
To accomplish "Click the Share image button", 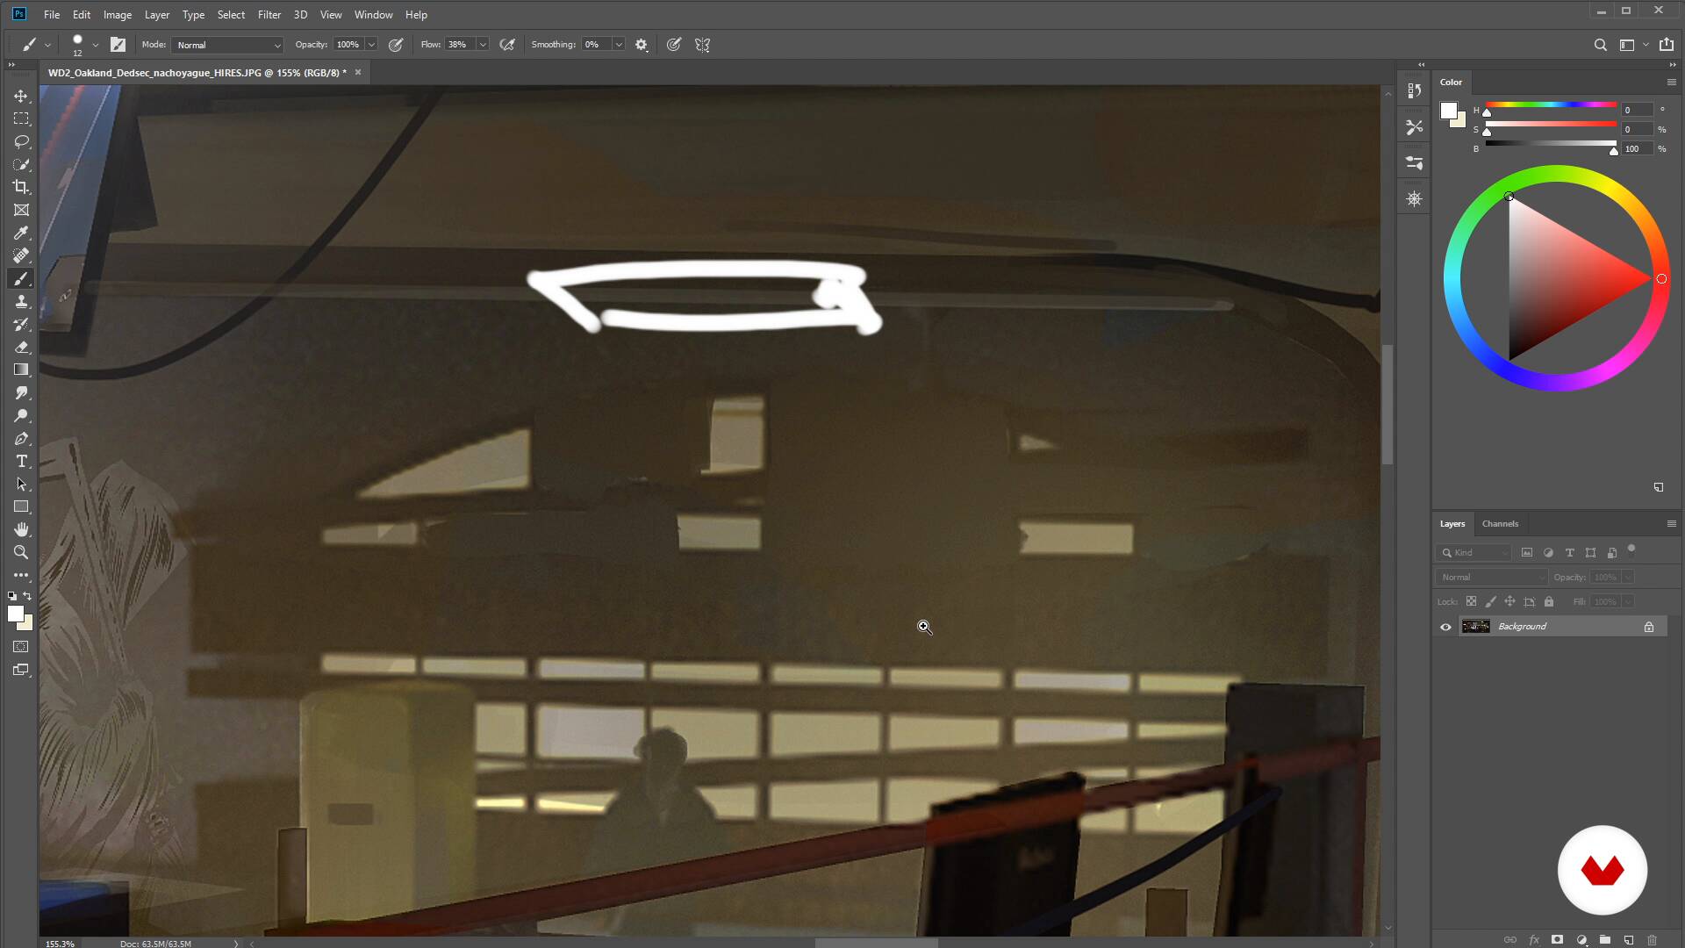I will pos(1667,45).
